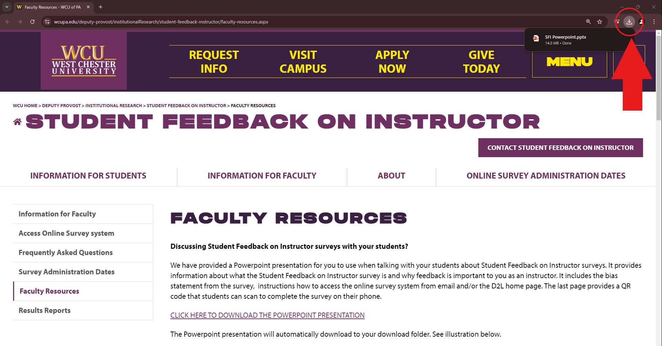Click the PowerPoint presentation download link
The height and width of the screenshot is (346, 662).
(x=267, y=315)
